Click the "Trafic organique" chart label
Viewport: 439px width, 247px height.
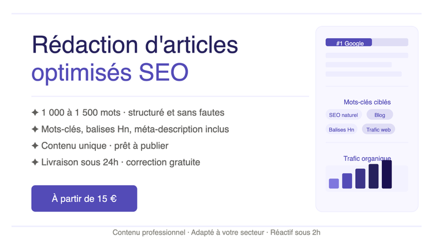(367, 158)
